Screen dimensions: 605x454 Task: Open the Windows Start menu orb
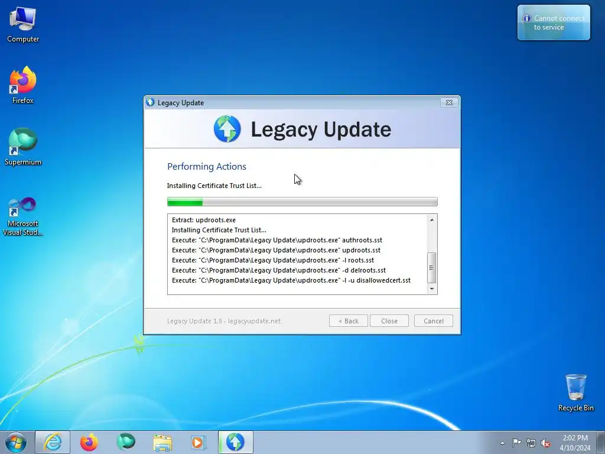click(16, 442)
